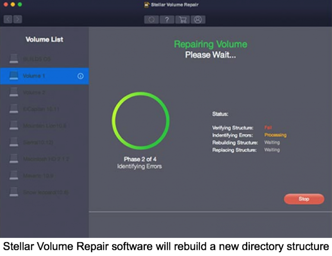
Task: Select the Mavaric 10.9 volume
Action: tap(45, 176)
